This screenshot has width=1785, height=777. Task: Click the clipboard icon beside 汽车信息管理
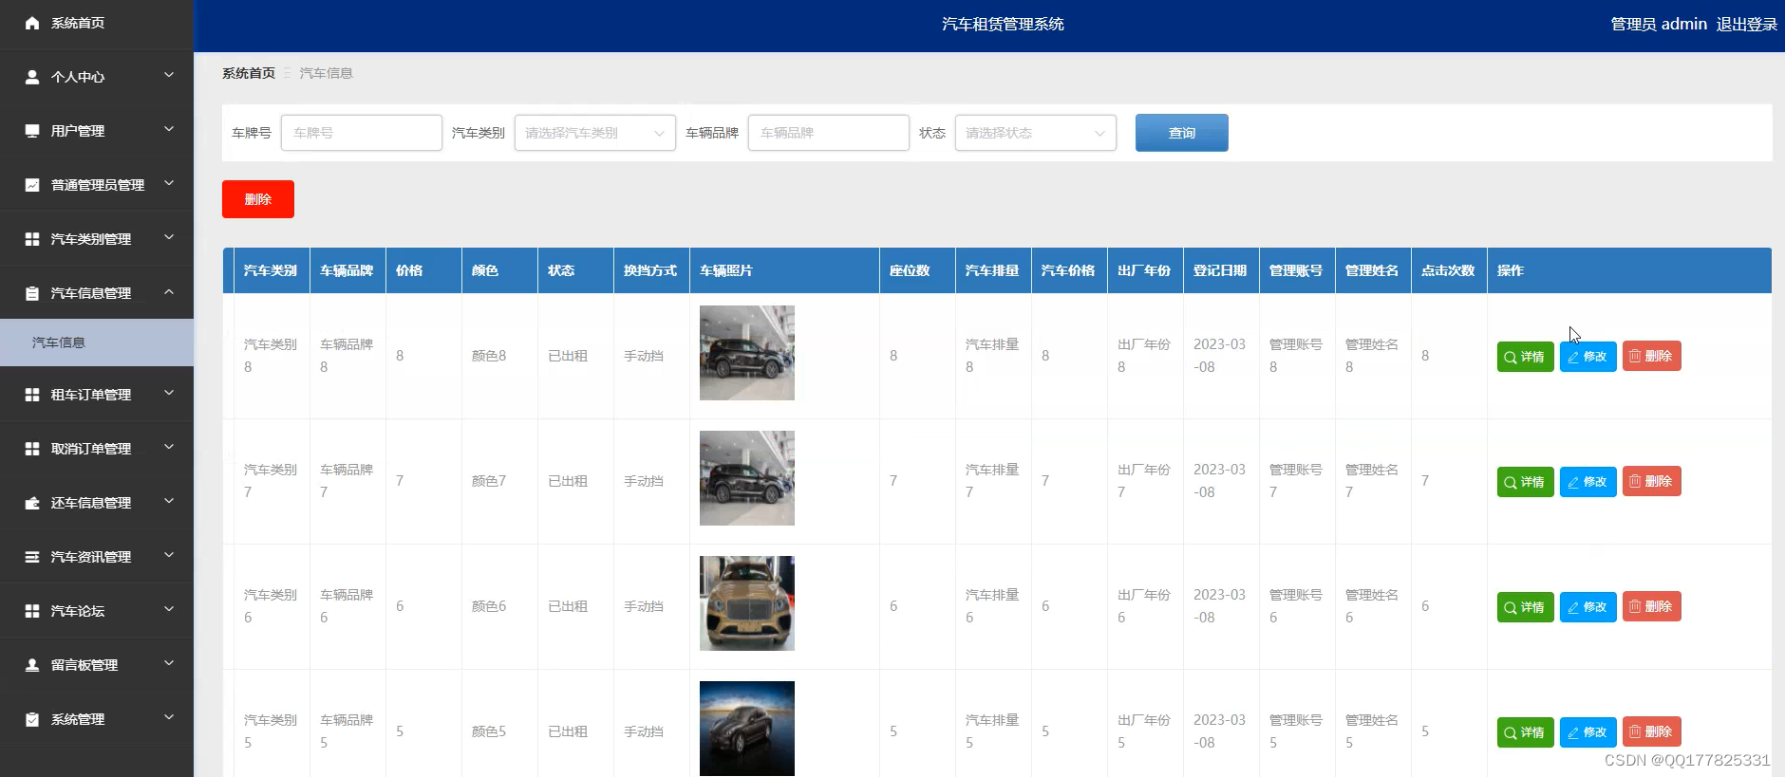32,293
